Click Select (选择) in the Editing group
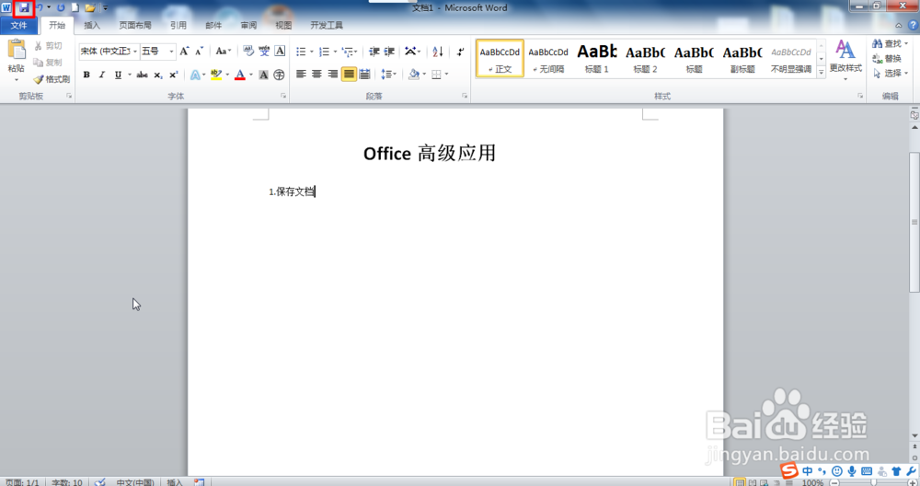 pyautogui.click(x=890, y=74)
